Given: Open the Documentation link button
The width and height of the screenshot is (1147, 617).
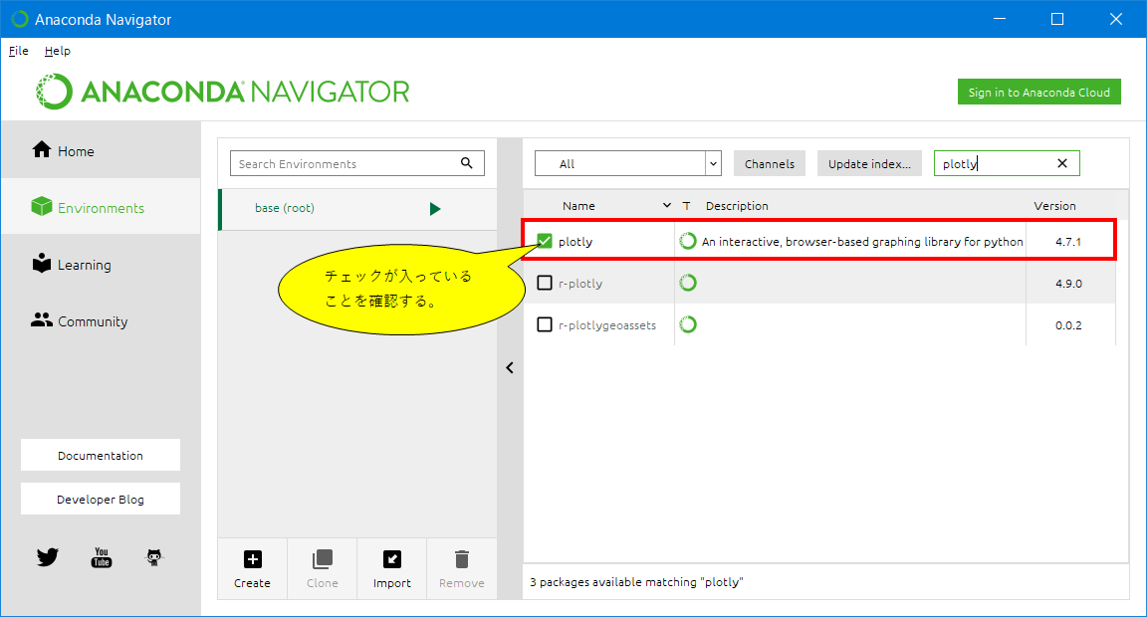Looking at the screenshot, I should [101, 456].
